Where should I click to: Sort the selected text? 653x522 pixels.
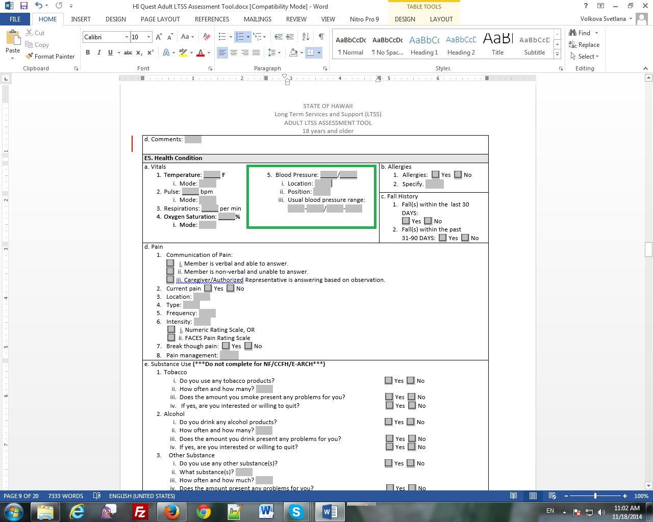[x=306, y=37]
